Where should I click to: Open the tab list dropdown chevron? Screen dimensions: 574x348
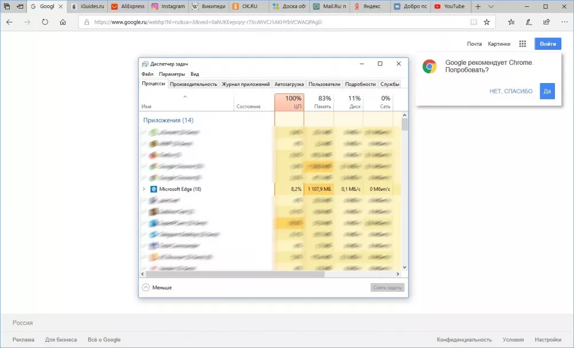click(491, 7)
